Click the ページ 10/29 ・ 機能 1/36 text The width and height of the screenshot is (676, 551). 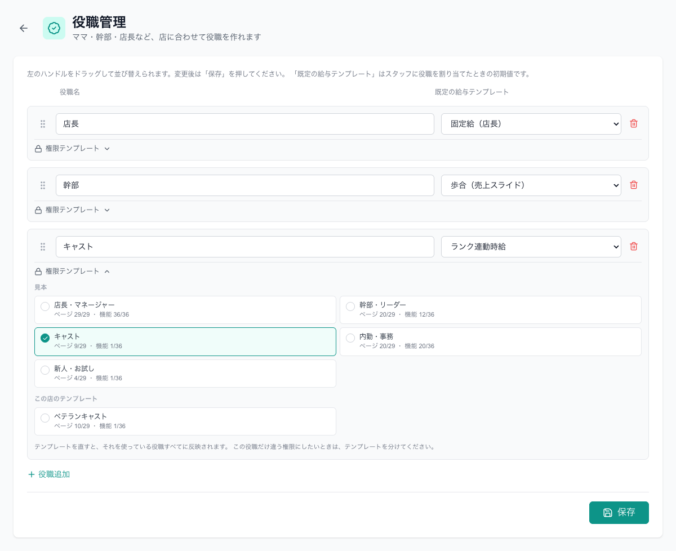coord(90,426)
